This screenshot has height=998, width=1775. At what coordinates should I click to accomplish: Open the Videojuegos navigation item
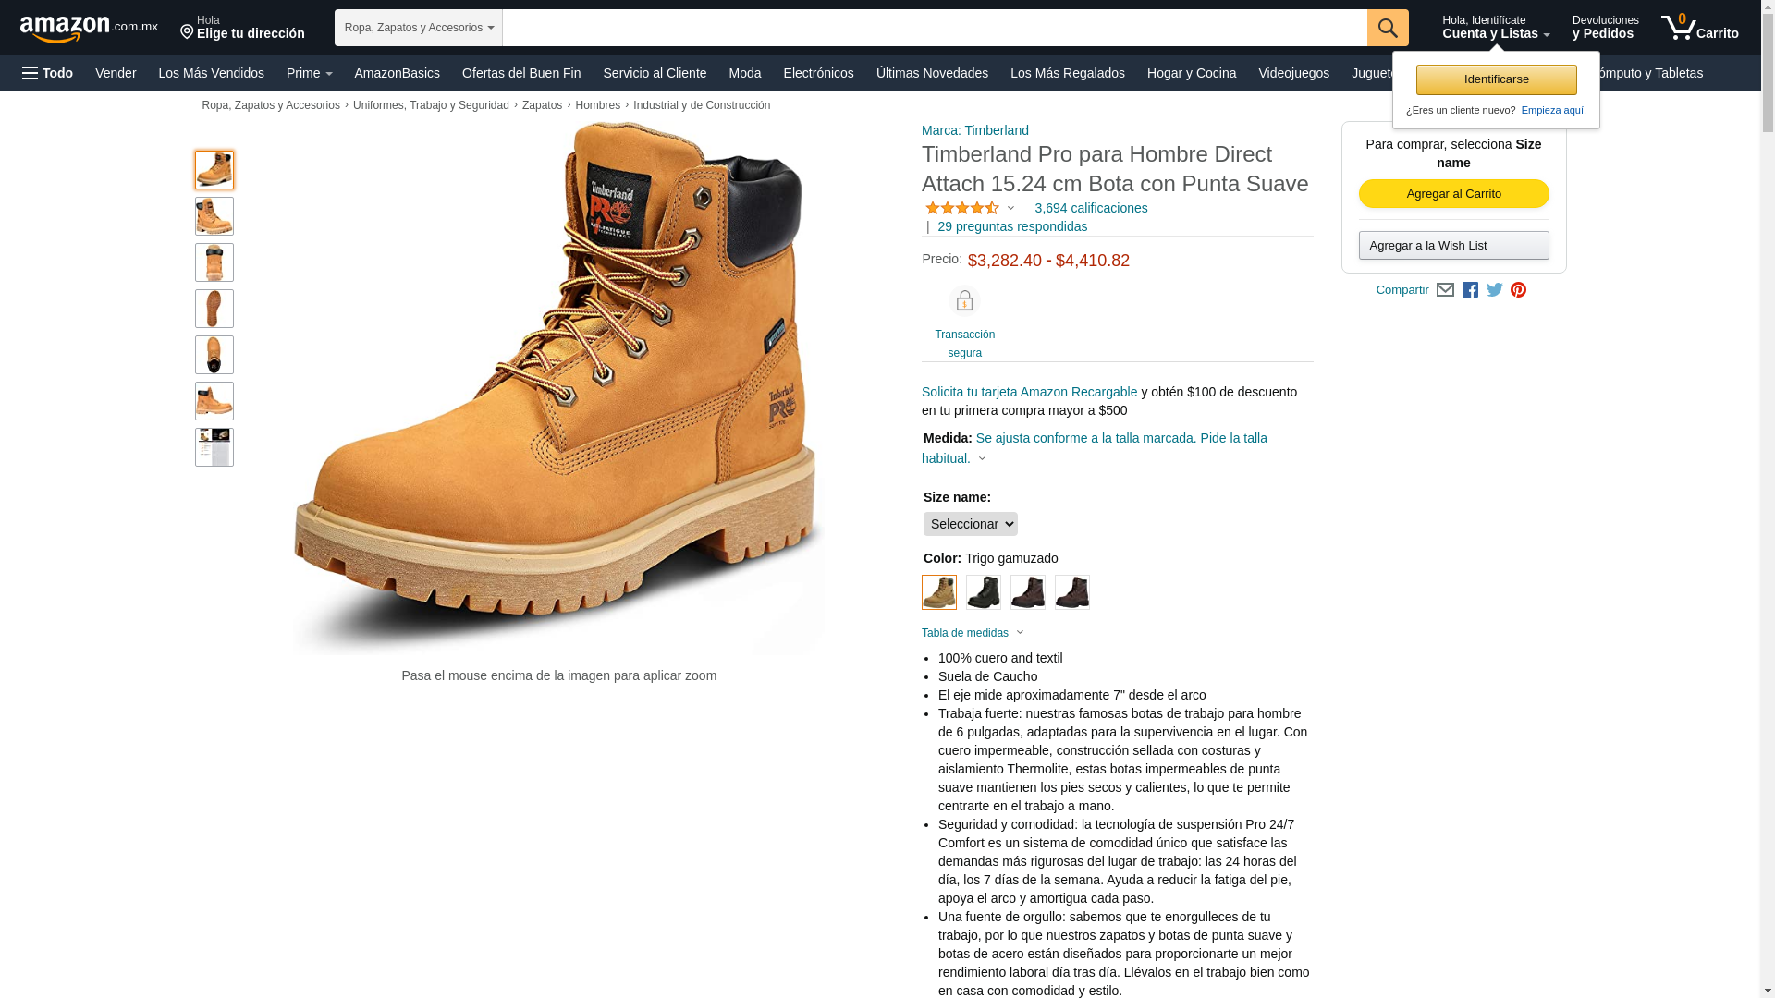pos(1293,73)
